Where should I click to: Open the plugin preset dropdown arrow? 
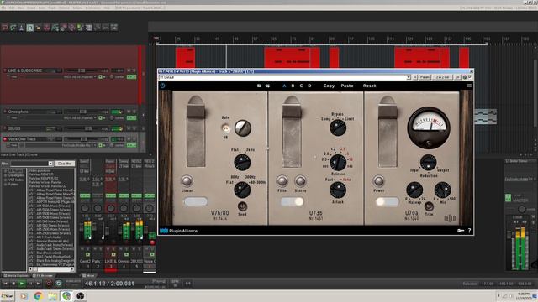pyautogui.click(x=409, y=77)
